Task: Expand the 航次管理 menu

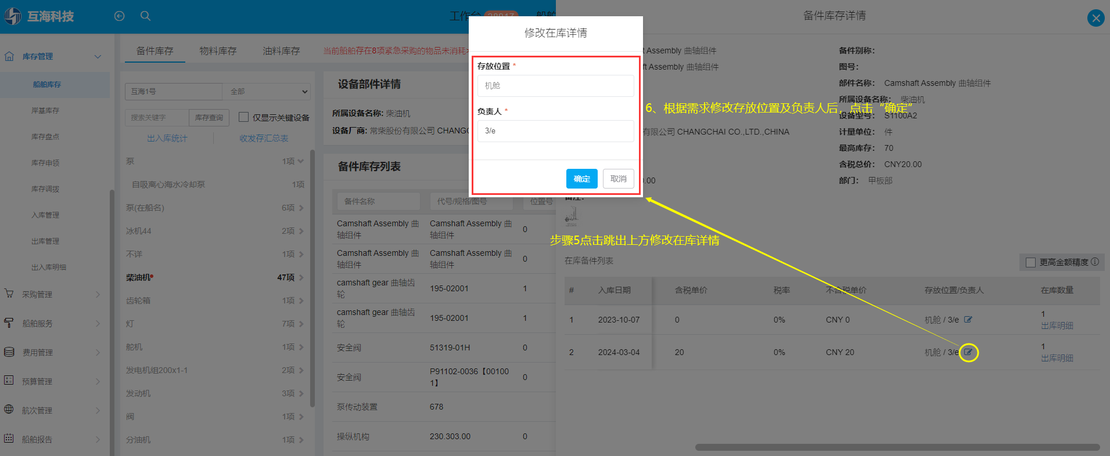Action: tap(98, 410)
